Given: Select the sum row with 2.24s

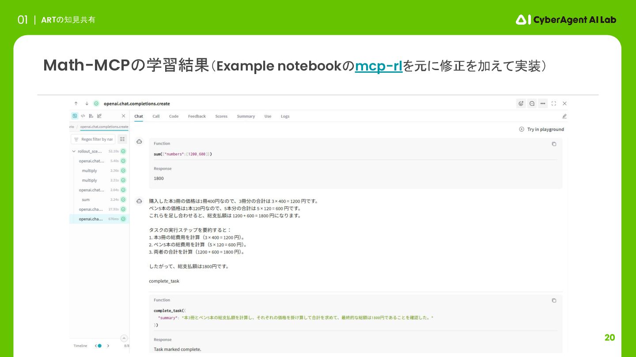Looking at the screenshot, I should coord(99,200).
